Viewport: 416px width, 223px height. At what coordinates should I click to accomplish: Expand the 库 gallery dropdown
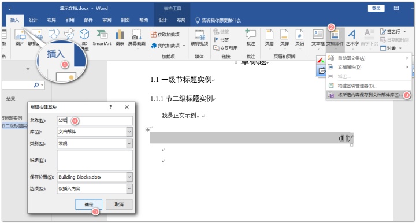click(129, 132)
